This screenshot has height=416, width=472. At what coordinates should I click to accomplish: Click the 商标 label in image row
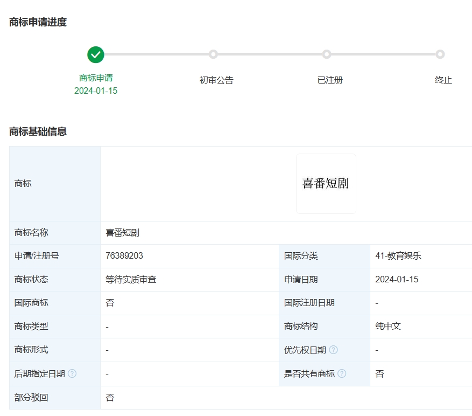[x=23, y=183]
